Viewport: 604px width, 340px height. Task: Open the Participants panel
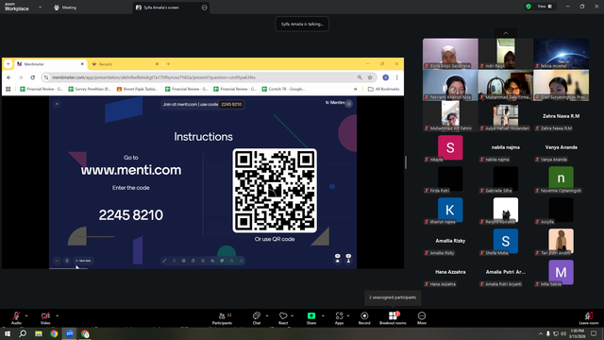(x=223, y=318)
